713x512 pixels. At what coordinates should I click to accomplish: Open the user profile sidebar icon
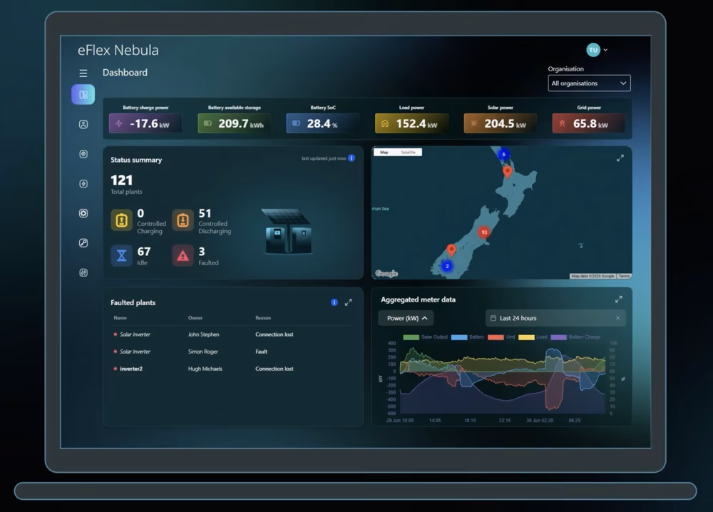(x=83, y=124)
